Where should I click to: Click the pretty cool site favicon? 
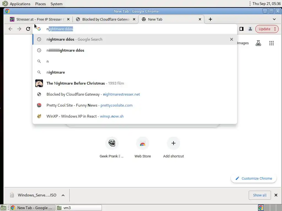39,105
